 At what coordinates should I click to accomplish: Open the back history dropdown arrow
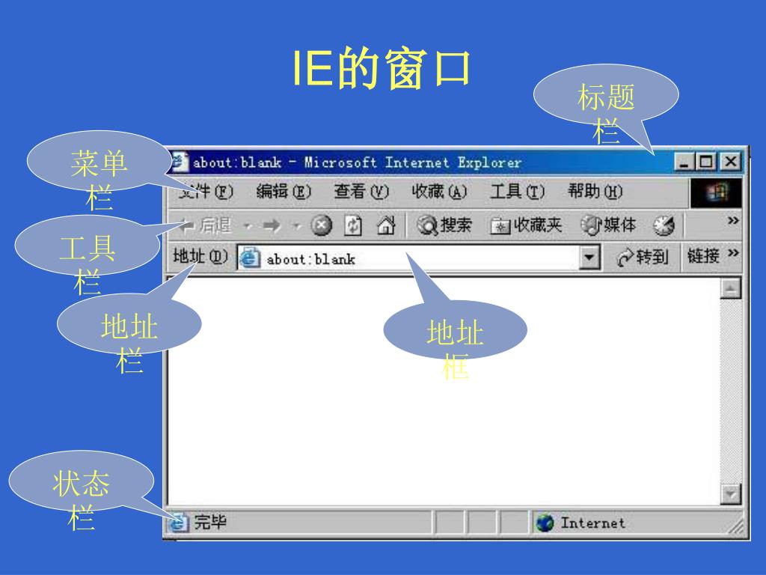pyautogui.click(x=248, y=226)
